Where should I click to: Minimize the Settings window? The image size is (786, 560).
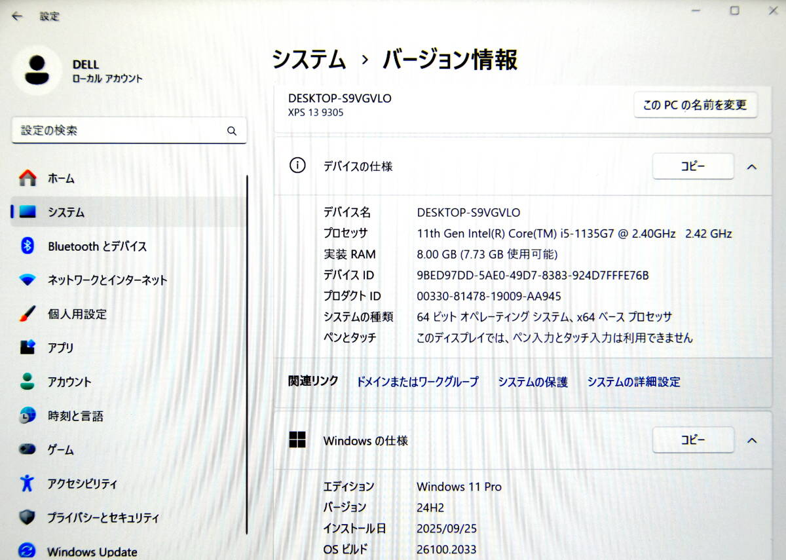pyautogui.click(x=695, y=10)
